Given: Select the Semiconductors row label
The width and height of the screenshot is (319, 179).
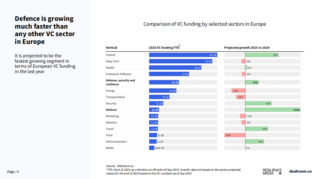Looking at the screenshot, I should pos(116,142).
